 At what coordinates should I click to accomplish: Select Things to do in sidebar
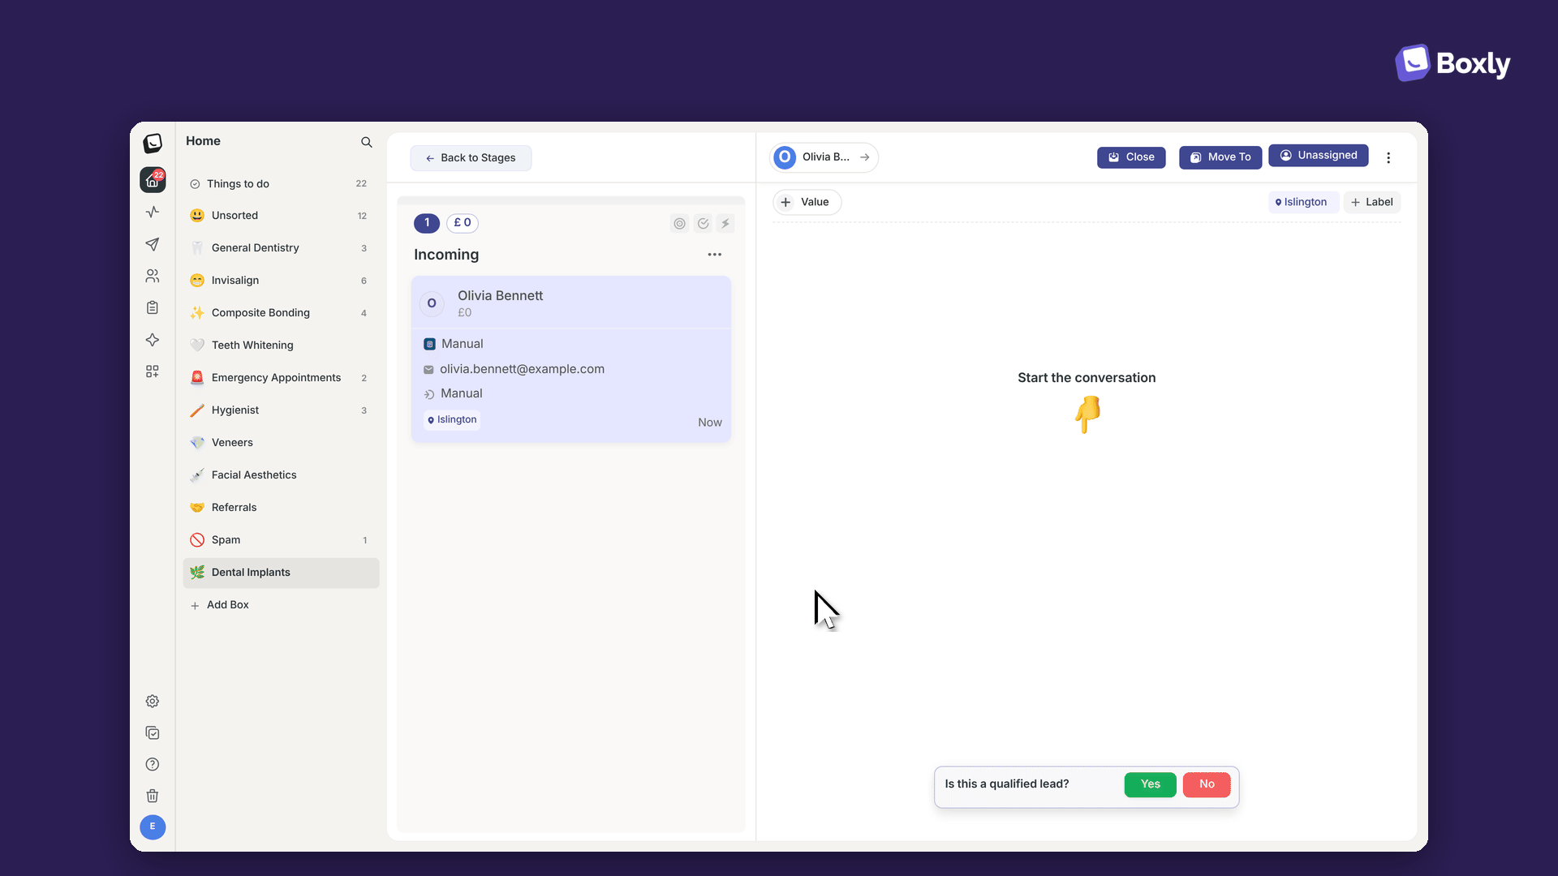(x=281, y=184)
